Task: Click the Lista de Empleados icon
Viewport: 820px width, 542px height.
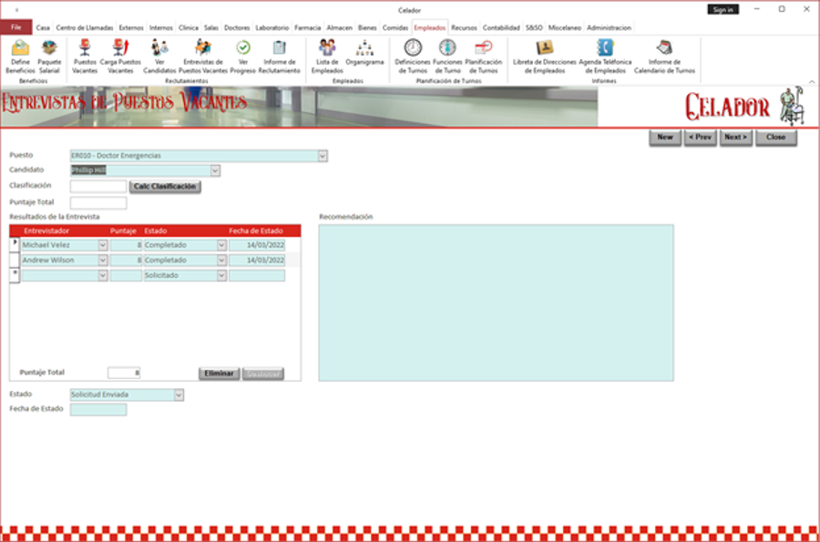Action: pyautogui.click(x=327, y=48)
